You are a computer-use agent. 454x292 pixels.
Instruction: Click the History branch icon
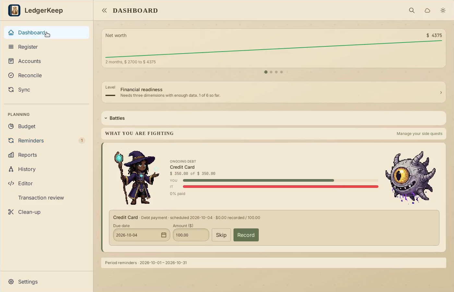tap(11, 169)
